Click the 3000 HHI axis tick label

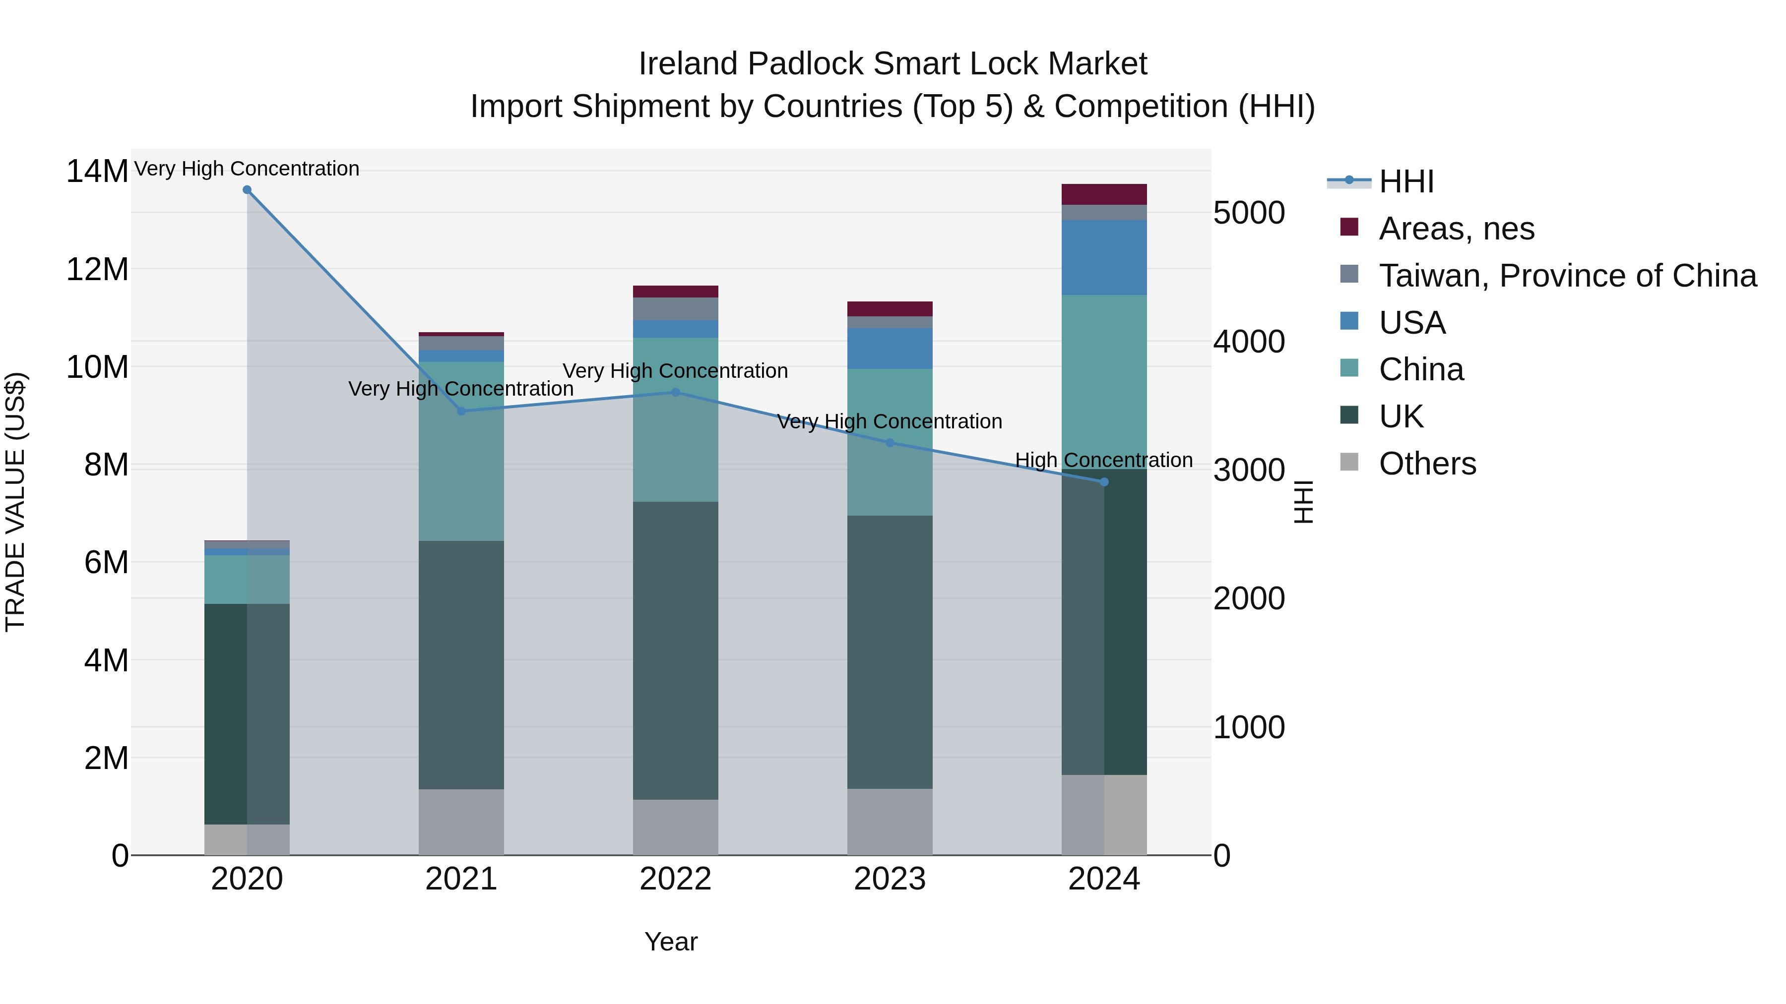point(1249,470)
